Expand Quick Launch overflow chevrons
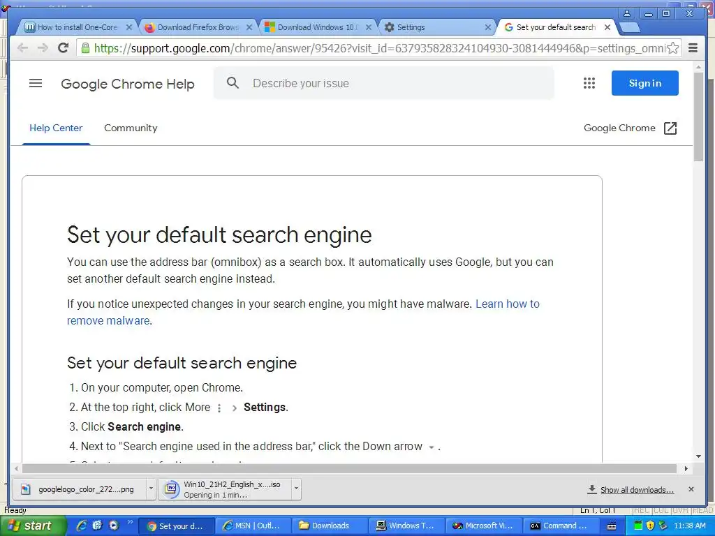715x536 pixels. (x=130, y=522)
